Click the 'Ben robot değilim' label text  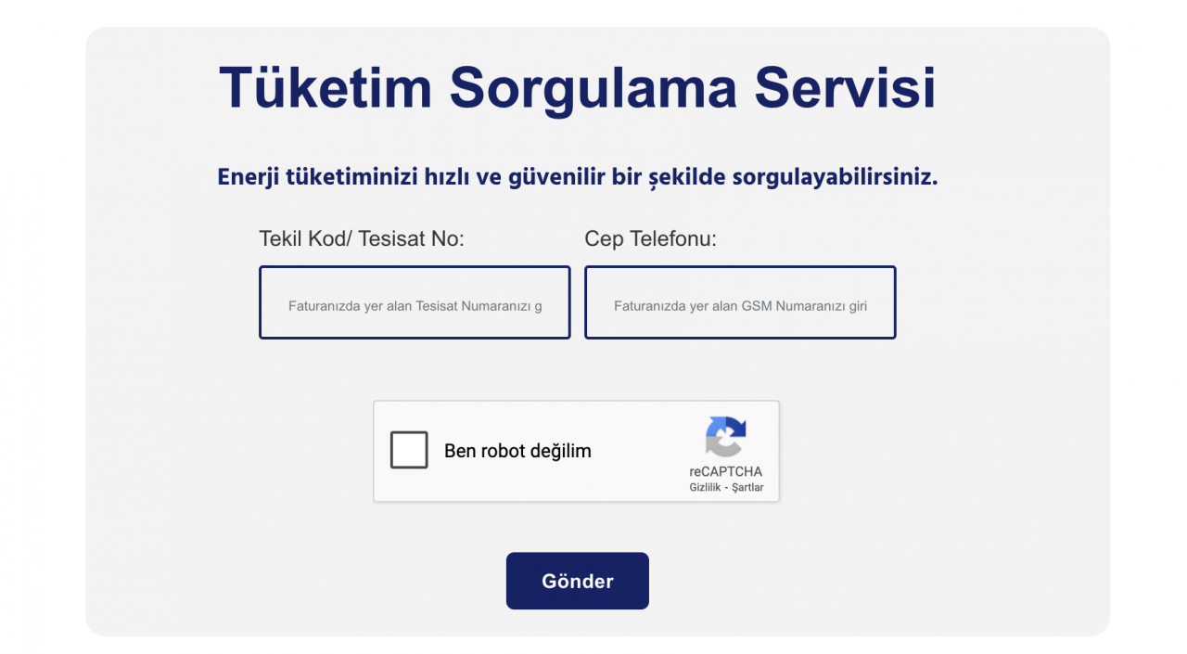click(517, 452)
